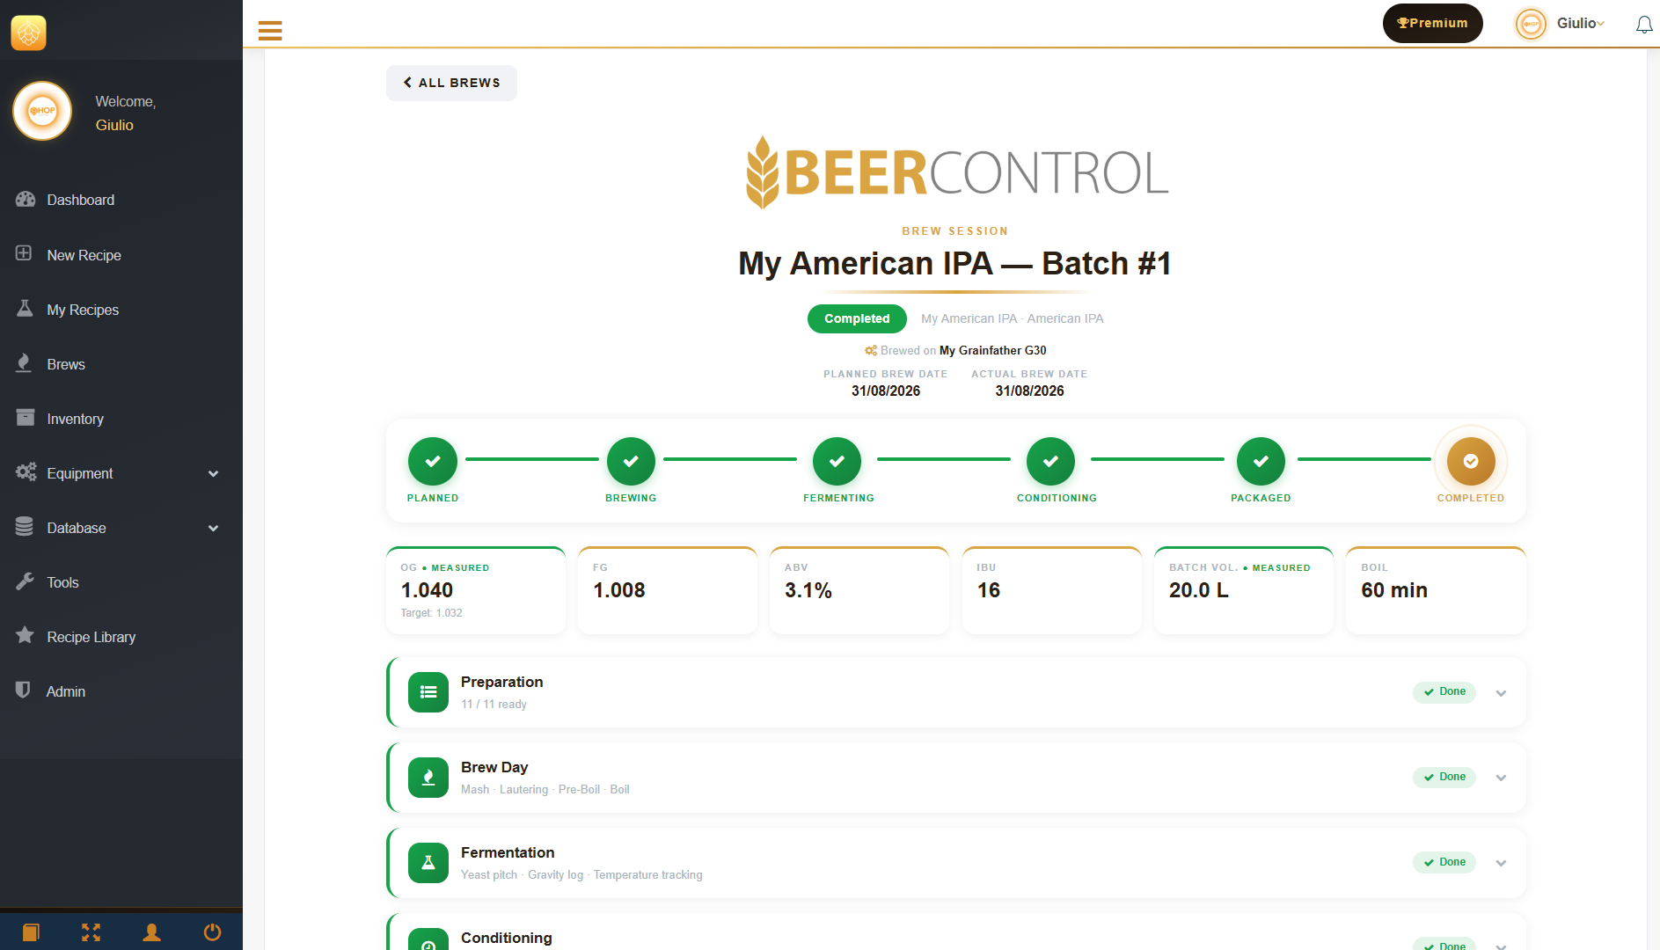This screenshot has height=950, width=1660.
Task: Click the Premium button
Action: click(1432, 24)
